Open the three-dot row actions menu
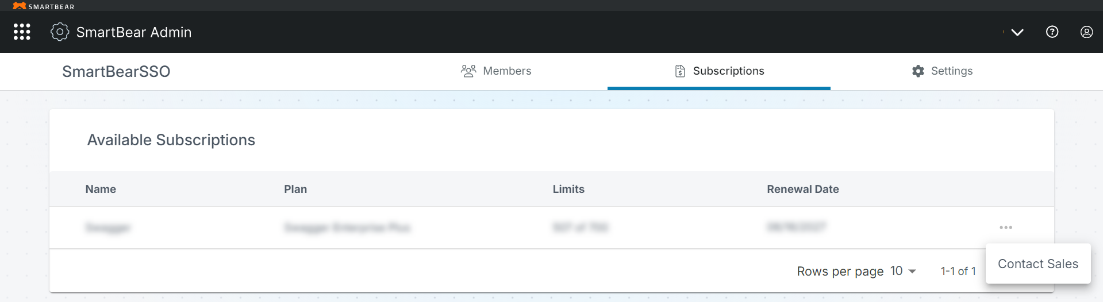Image resolution: width=1103 pixels, height=302 pixels. tap(1006, 228)
